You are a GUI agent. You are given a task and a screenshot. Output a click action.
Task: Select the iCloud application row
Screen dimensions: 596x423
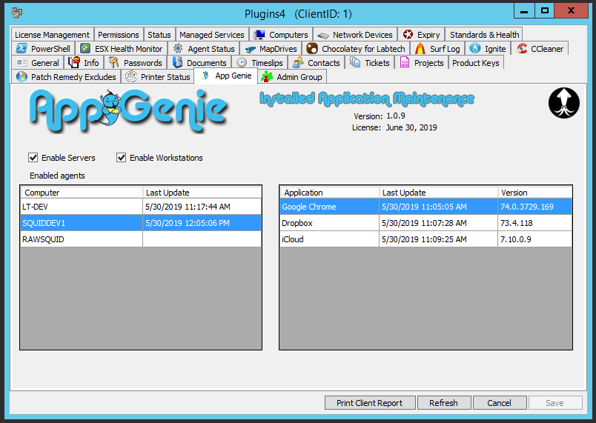tap(426, 239)
